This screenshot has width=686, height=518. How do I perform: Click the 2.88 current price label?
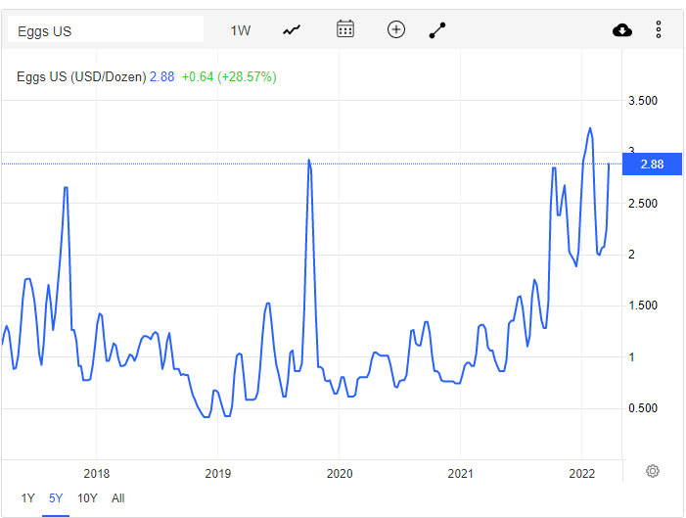(652, 165)
